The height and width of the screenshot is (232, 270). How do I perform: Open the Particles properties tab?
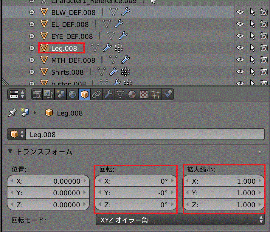[x=156, y=95]
